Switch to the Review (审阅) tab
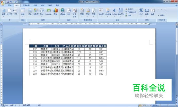Image resolution: width=178 pixels, height=107 pixels. [x=50, y=5]
